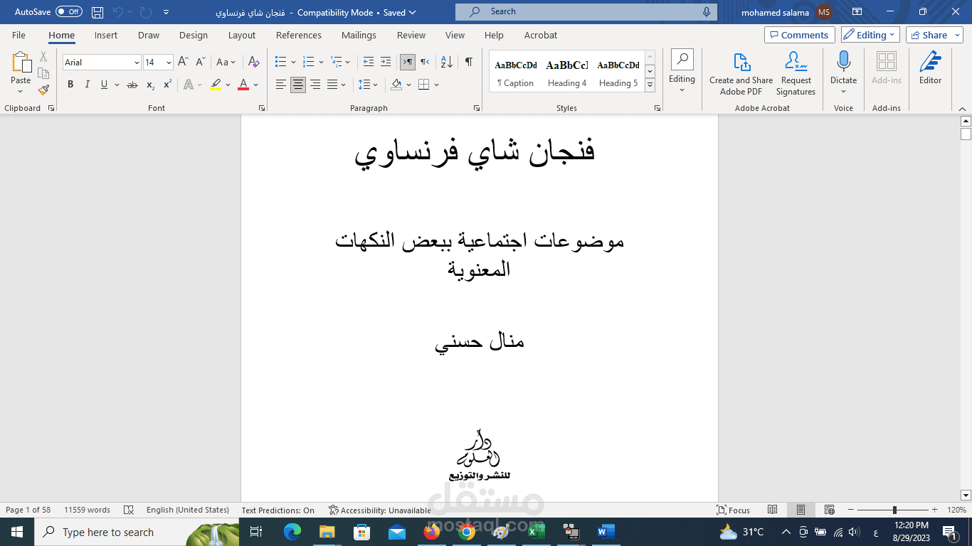Screen dimensions: 972x546
Task: Set right-to-left text direction
Action: pos(425,62)
